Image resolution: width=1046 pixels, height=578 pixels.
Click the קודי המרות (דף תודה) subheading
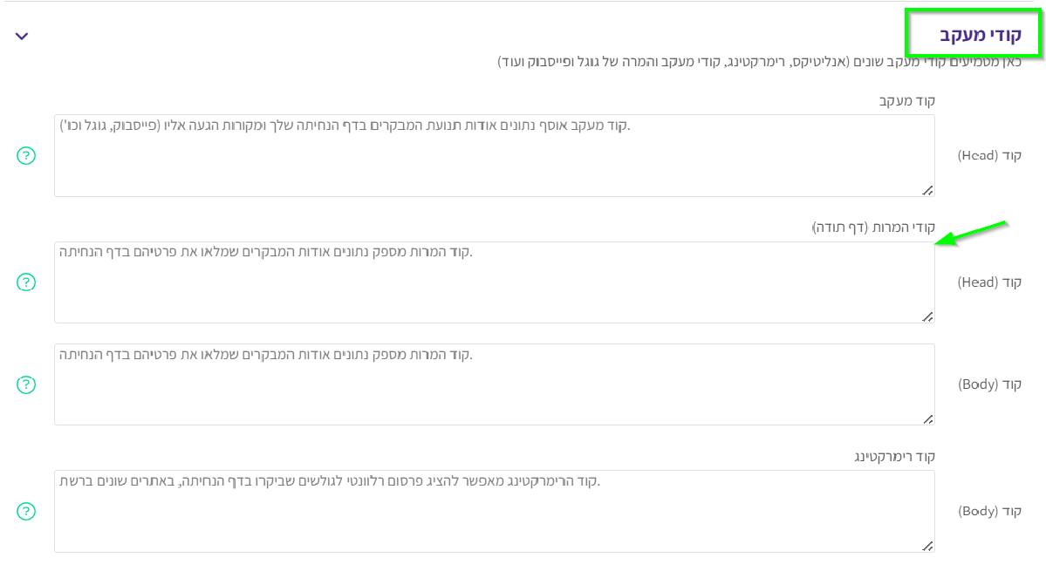point(873,228)
